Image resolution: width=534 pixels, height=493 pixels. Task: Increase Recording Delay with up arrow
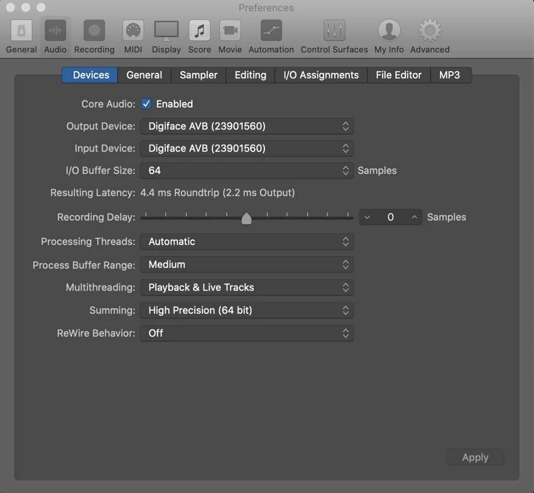414,217
